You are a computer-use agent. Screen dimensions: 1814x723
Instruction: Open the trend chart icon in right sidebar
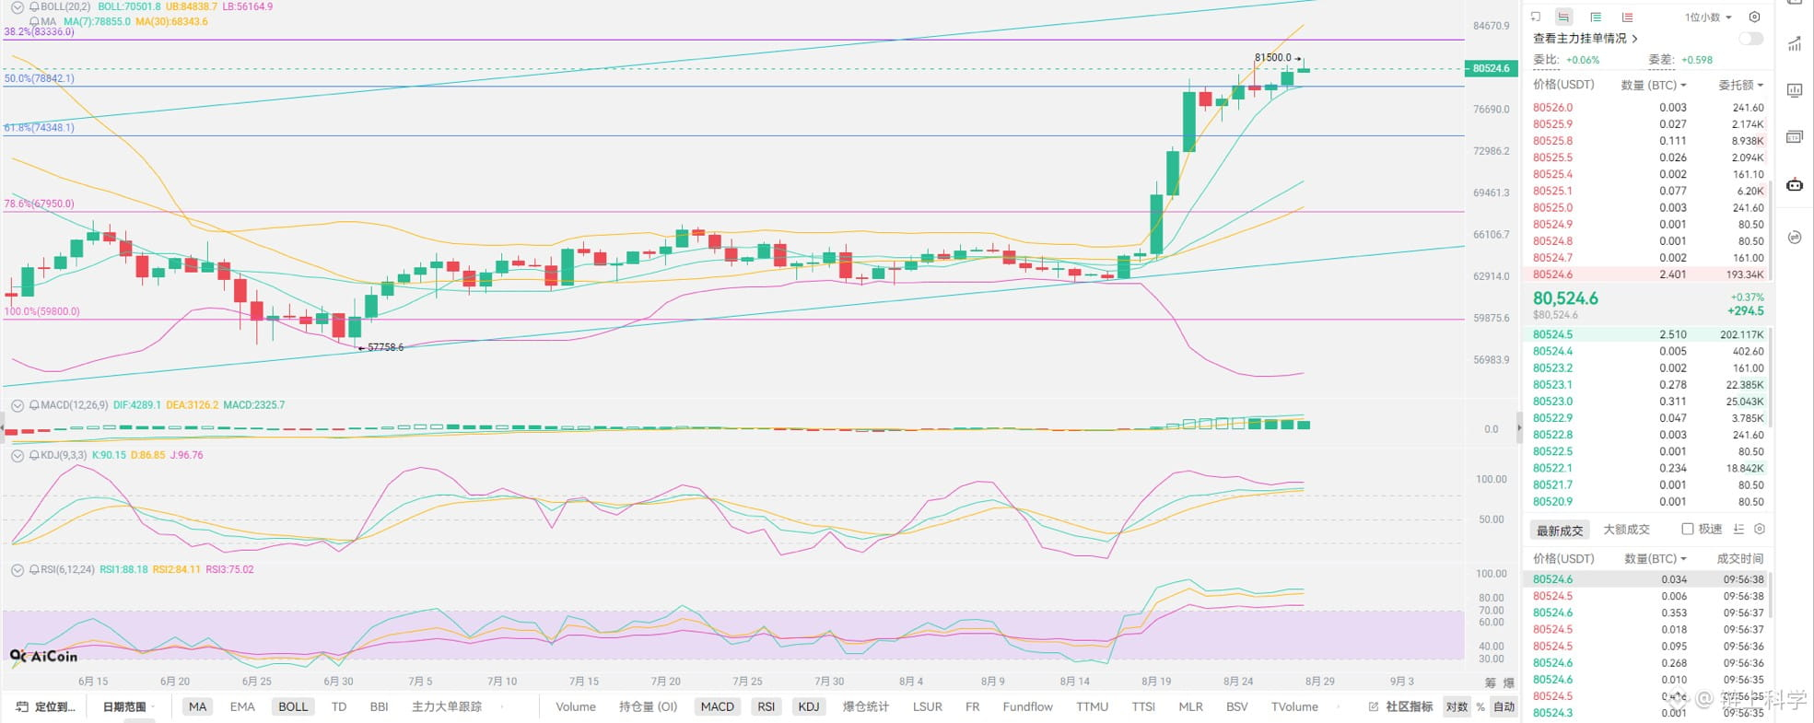pos(1795,44)
